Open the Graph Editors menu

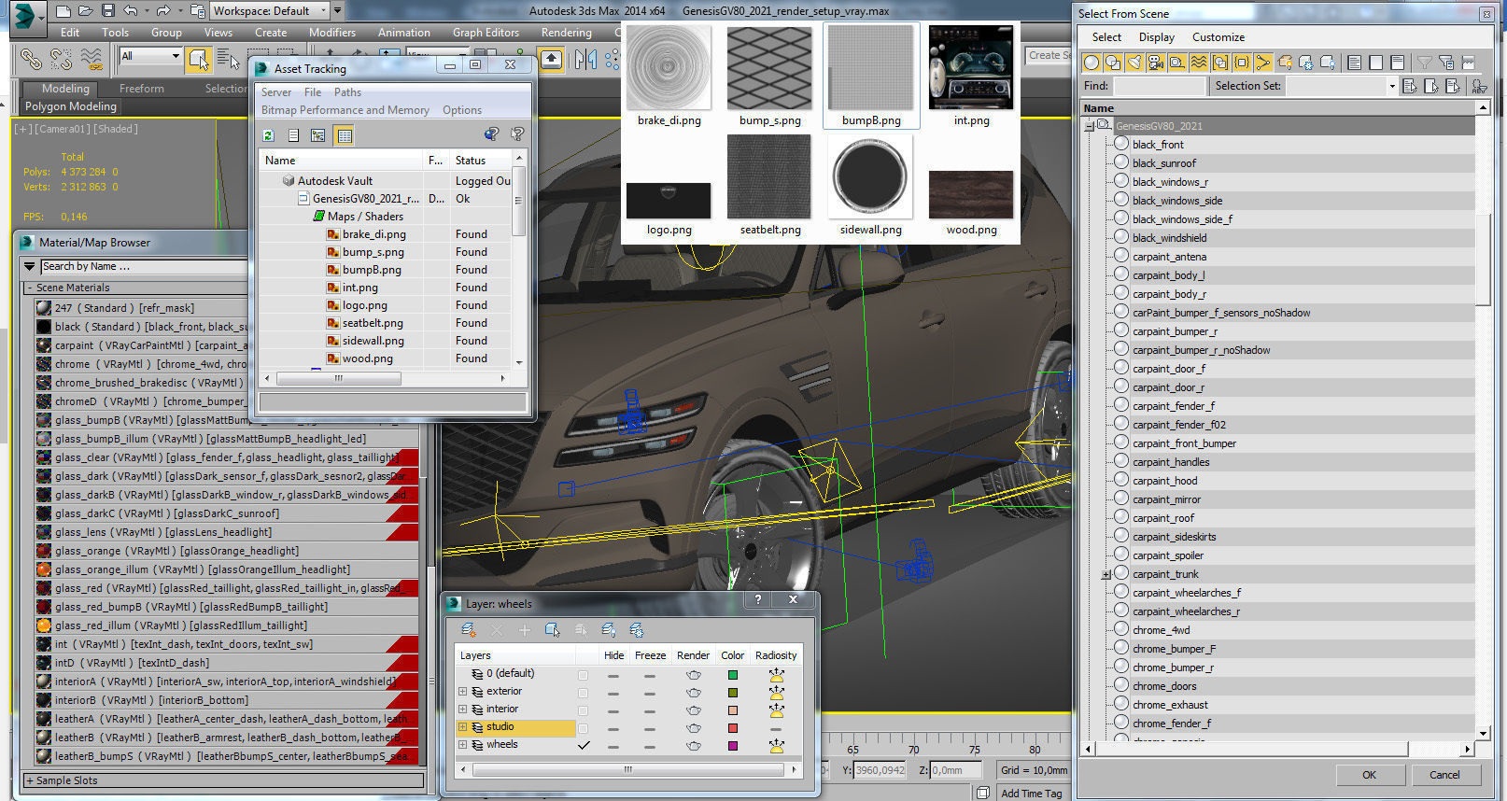(x=486, y=33)
